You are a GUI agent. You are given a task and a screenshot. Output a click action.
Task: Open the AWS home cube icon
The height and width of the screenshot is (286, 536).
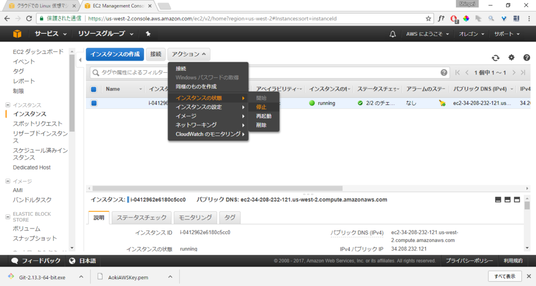17,34
